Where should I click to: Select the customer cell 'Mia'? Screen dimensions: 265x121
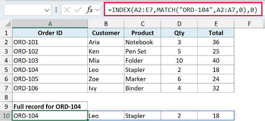(106, 60)
